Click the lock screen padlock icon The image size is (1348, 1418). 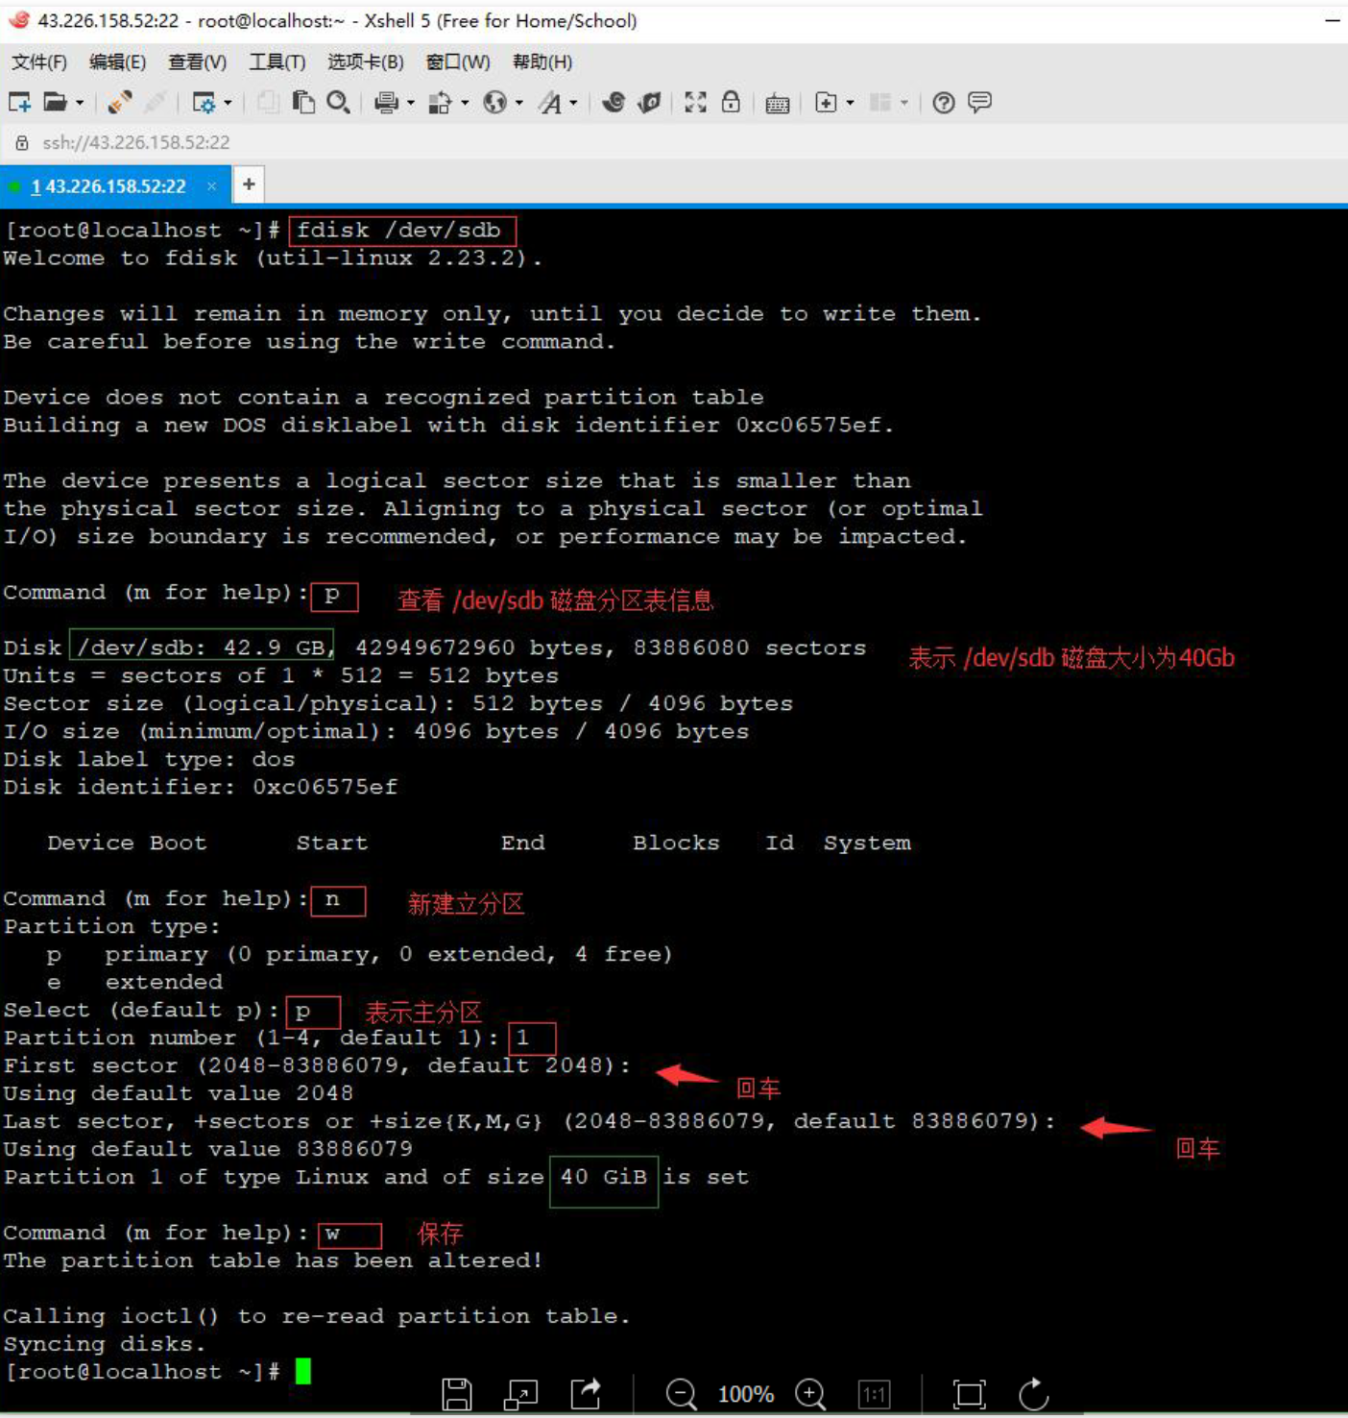[731, 102]
